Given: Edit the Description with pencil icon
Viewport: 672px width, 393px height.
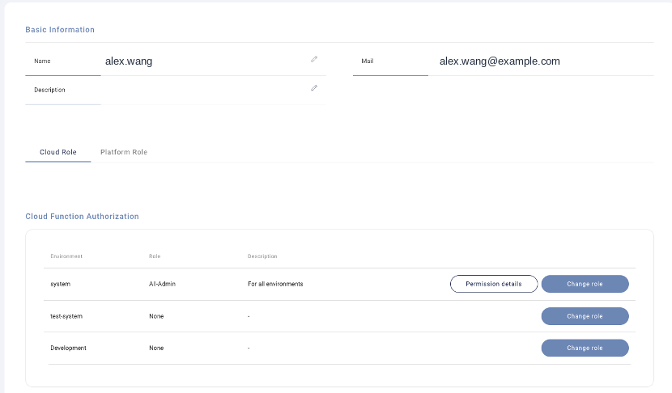Looking at the screenshot, I should (x=314, y=88).
